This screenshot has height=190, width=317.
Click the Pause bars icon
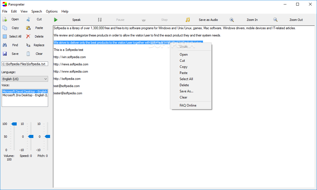point(100,20)
